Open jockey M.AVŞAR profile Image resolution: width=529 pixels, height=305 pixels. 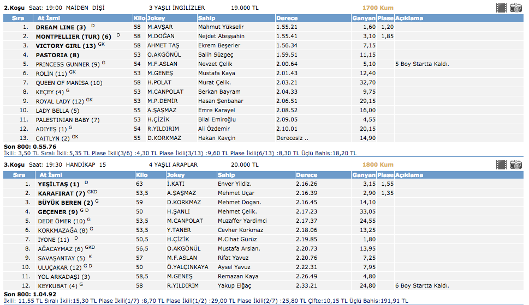[x=160, y=27]
